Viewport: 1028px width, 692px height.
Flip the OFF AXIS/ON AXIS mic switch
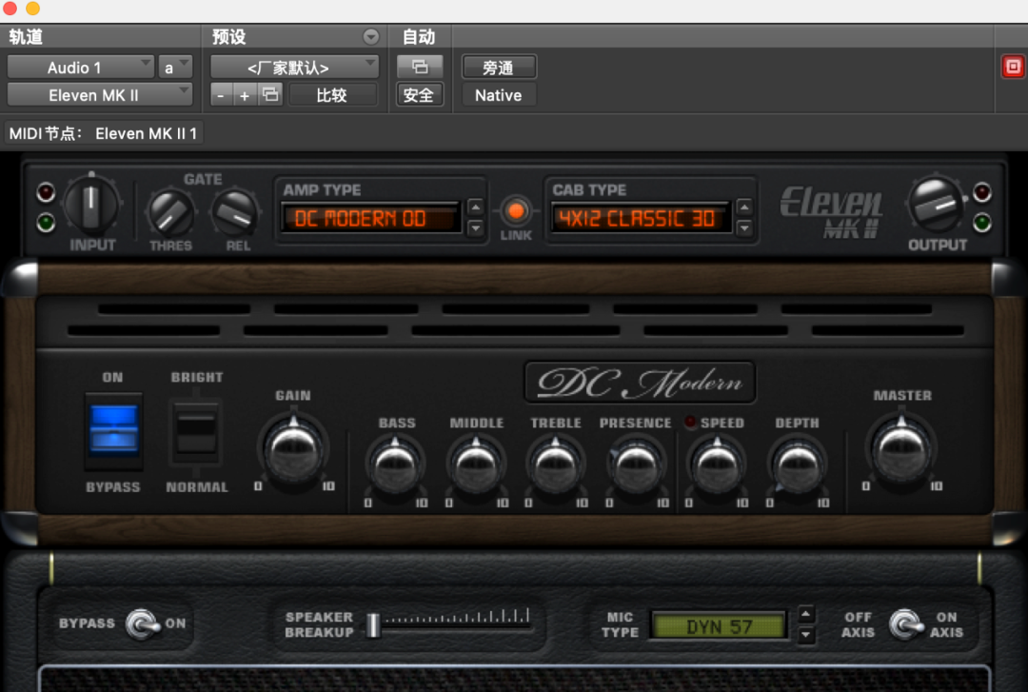tap(904, 624)
